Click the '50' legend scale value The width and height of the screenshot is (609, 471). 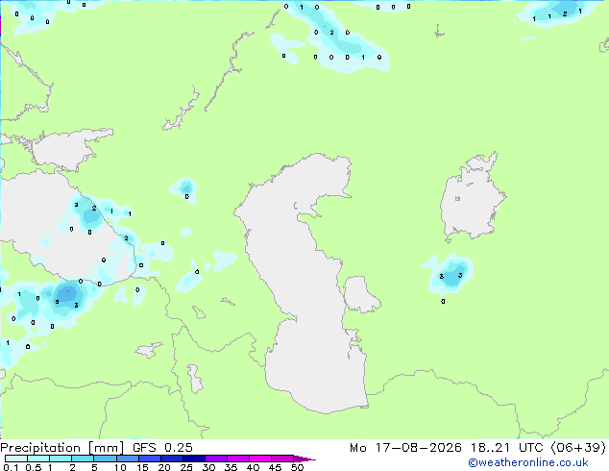(297, 467)
